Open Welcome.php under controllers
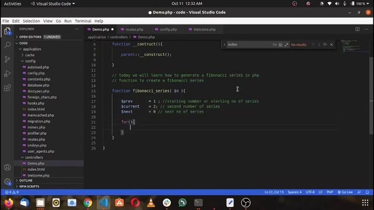The height and width of the screenshot is (210, 374). click(39, 175)
